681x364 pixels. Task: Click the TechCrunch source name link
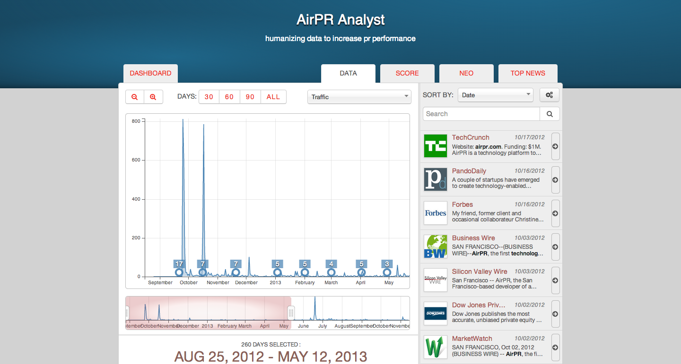pyautogui.click(x=471, y=137)
